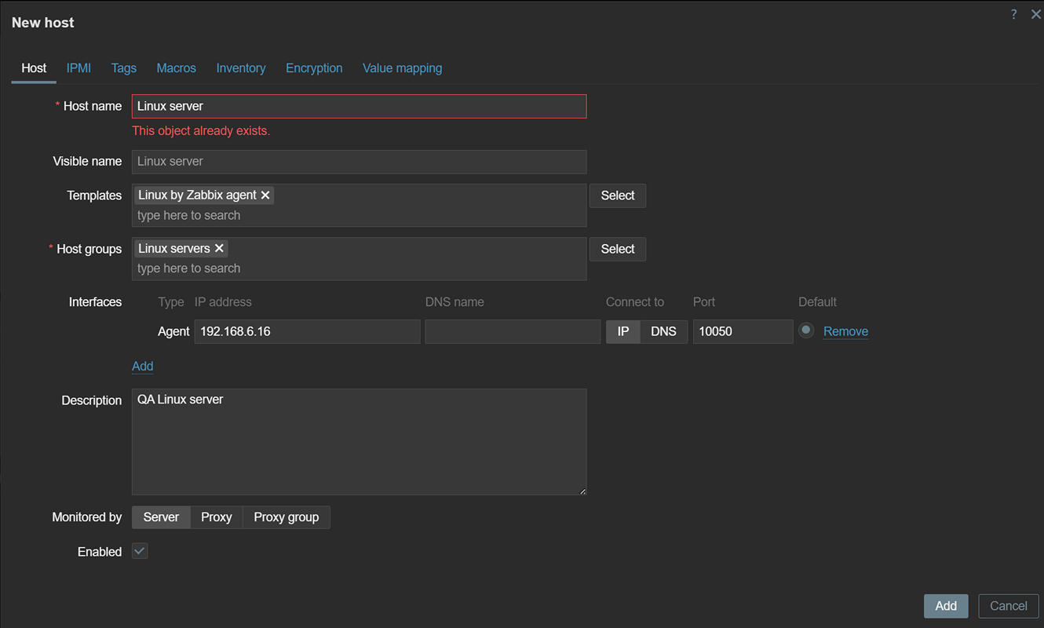Screen dimensions: 1044x628
Task: Switch to the Macros tab
Action: click(177, 68)
